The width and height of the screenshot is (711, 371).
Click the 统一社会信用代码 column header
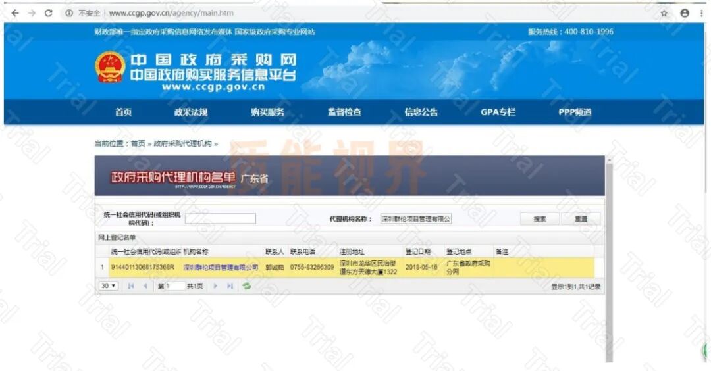click(145, 251)
